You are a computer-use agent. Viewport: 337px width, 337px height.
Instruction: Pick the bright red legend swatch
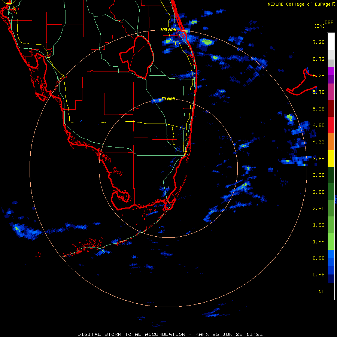click(331, 125)
